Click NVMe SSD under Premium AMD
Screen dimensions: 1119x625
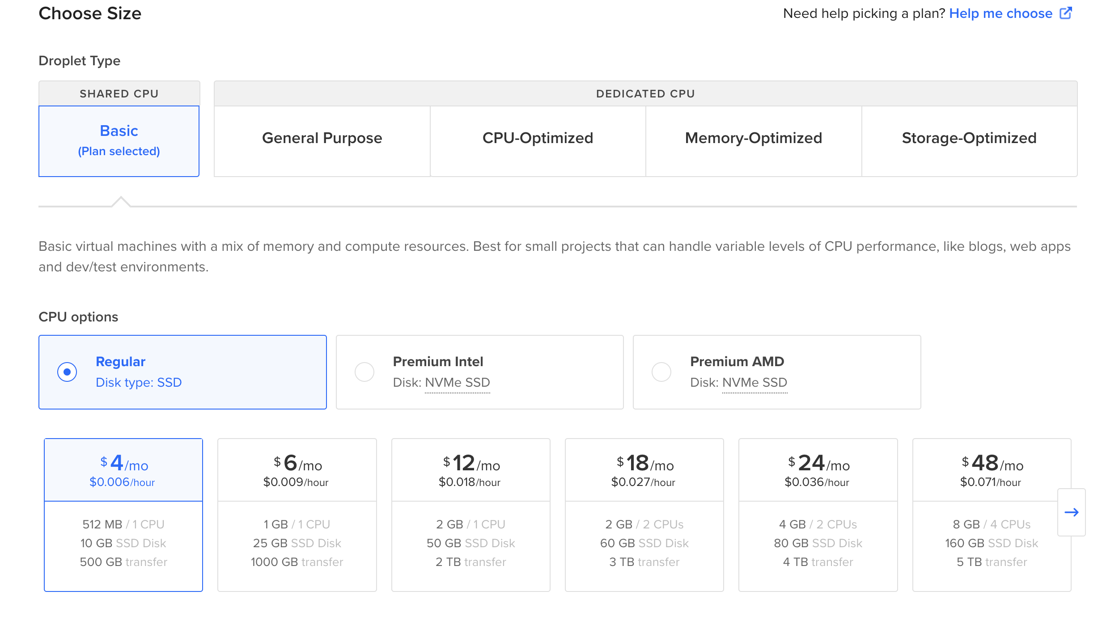point(755,383)
